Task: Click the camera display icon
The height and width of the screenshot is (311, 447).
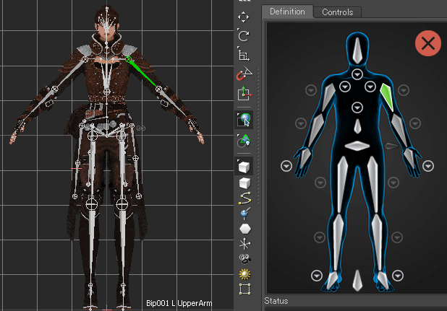Action: click(244, 258)
